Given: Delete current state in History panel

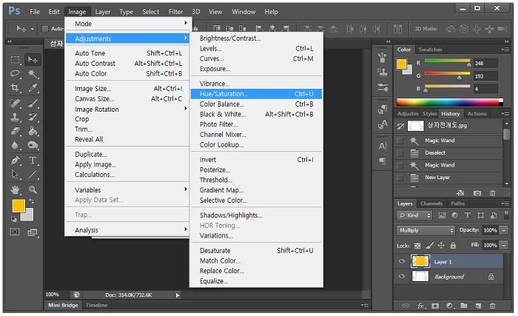Looking at the screenshot, I should tap(492, 192).
